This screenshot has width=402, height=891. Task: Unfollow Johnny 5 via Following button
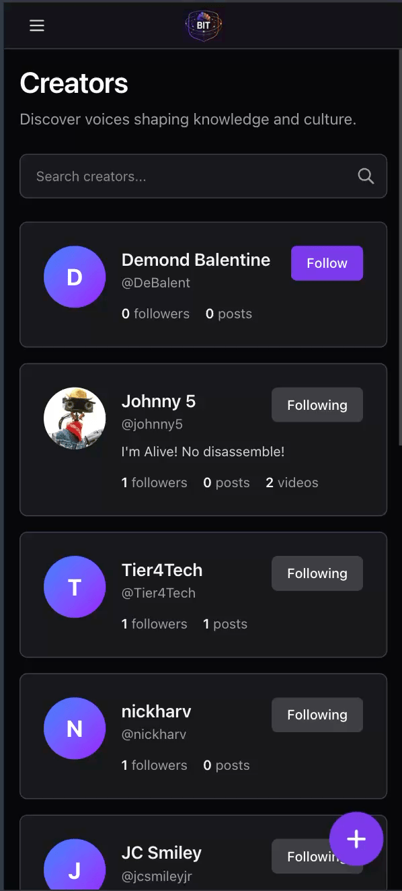pyautogui.click(x=317, y=404)
